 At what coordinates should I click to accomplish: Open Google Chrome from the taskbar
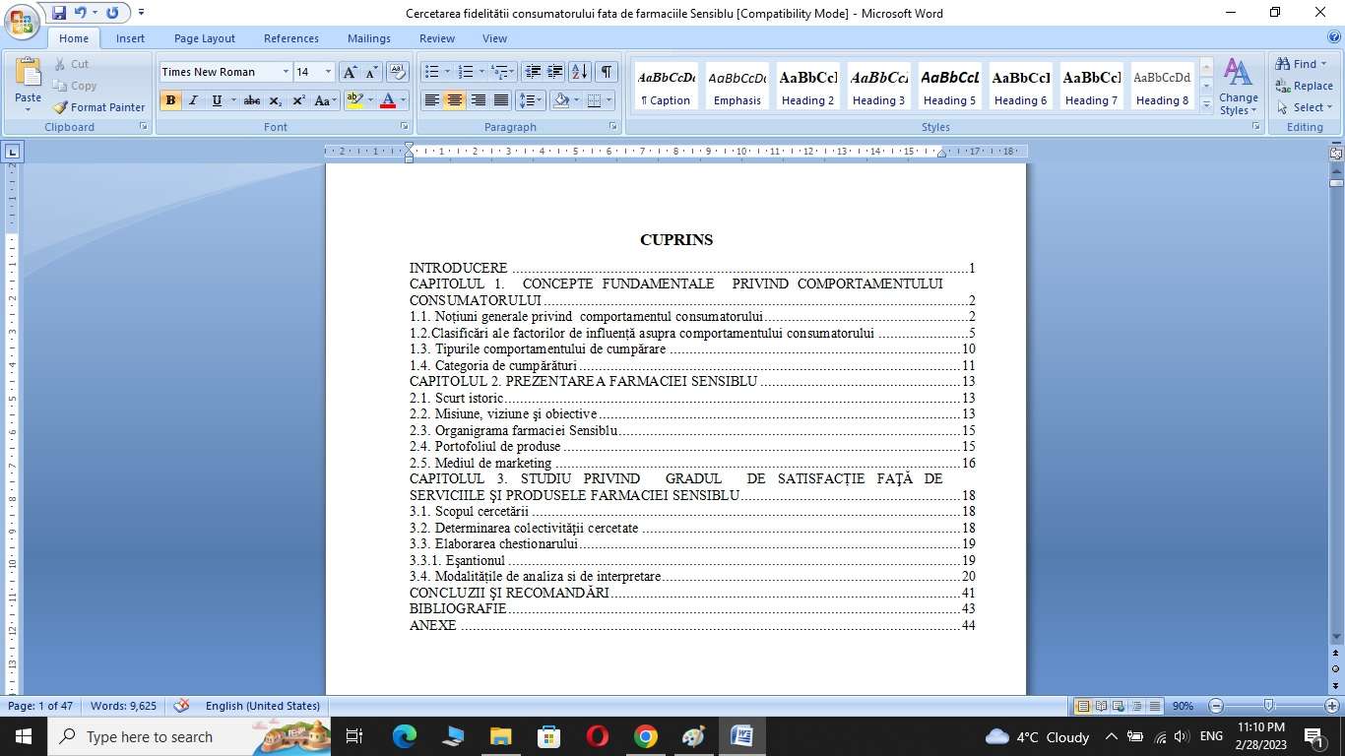pyautogui.click(x=645, y=736)
